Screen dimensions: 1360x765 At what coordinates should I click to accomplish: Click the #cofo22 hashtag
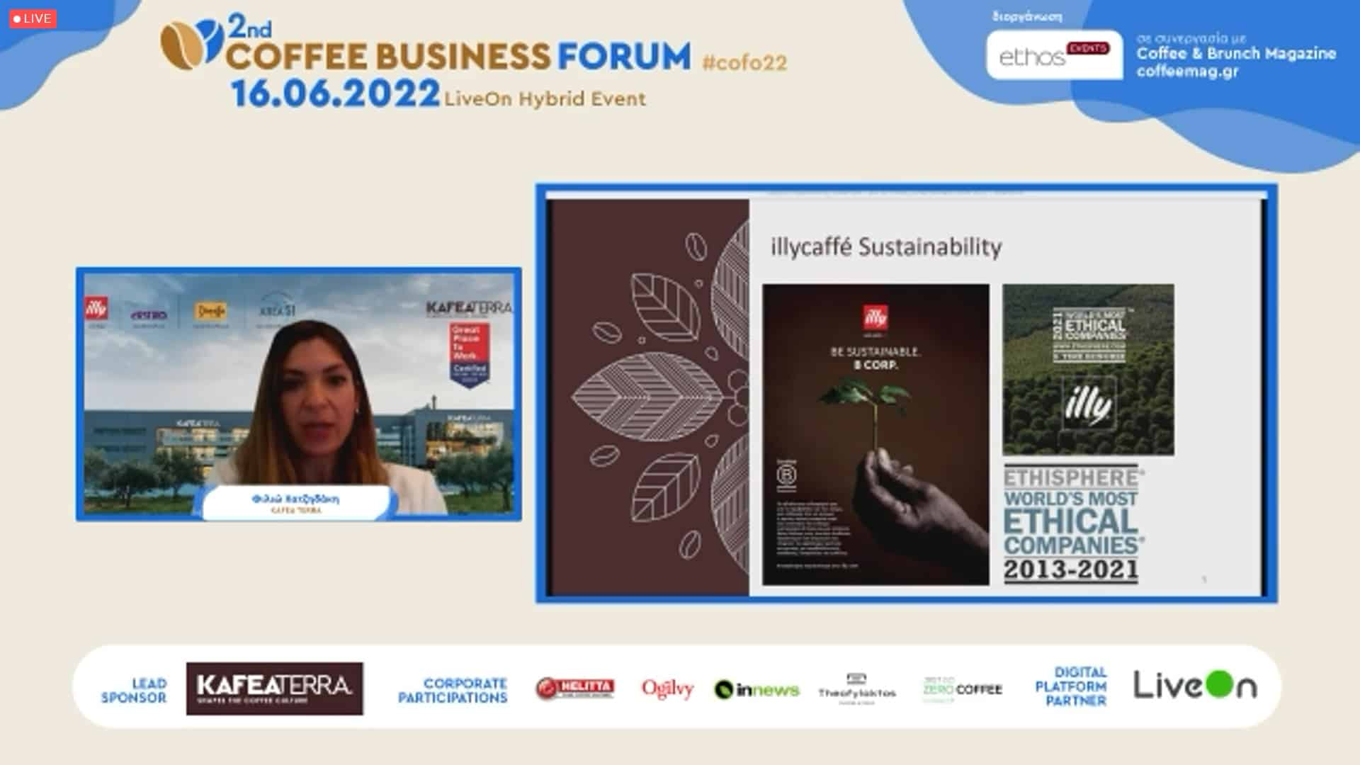(744, 63)
